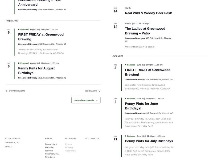
Task: Click Featured flag icon beside June 11
Action: pyautogui.click(x=126, y=136)
